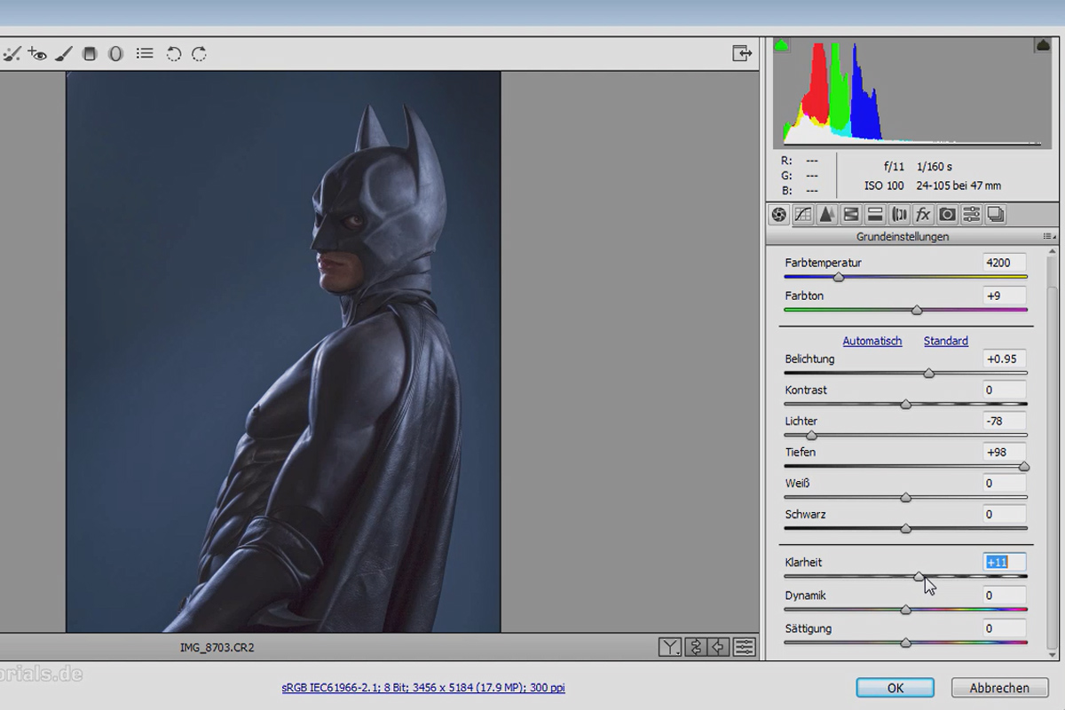Select the Red Eye Removal tool

36,54
